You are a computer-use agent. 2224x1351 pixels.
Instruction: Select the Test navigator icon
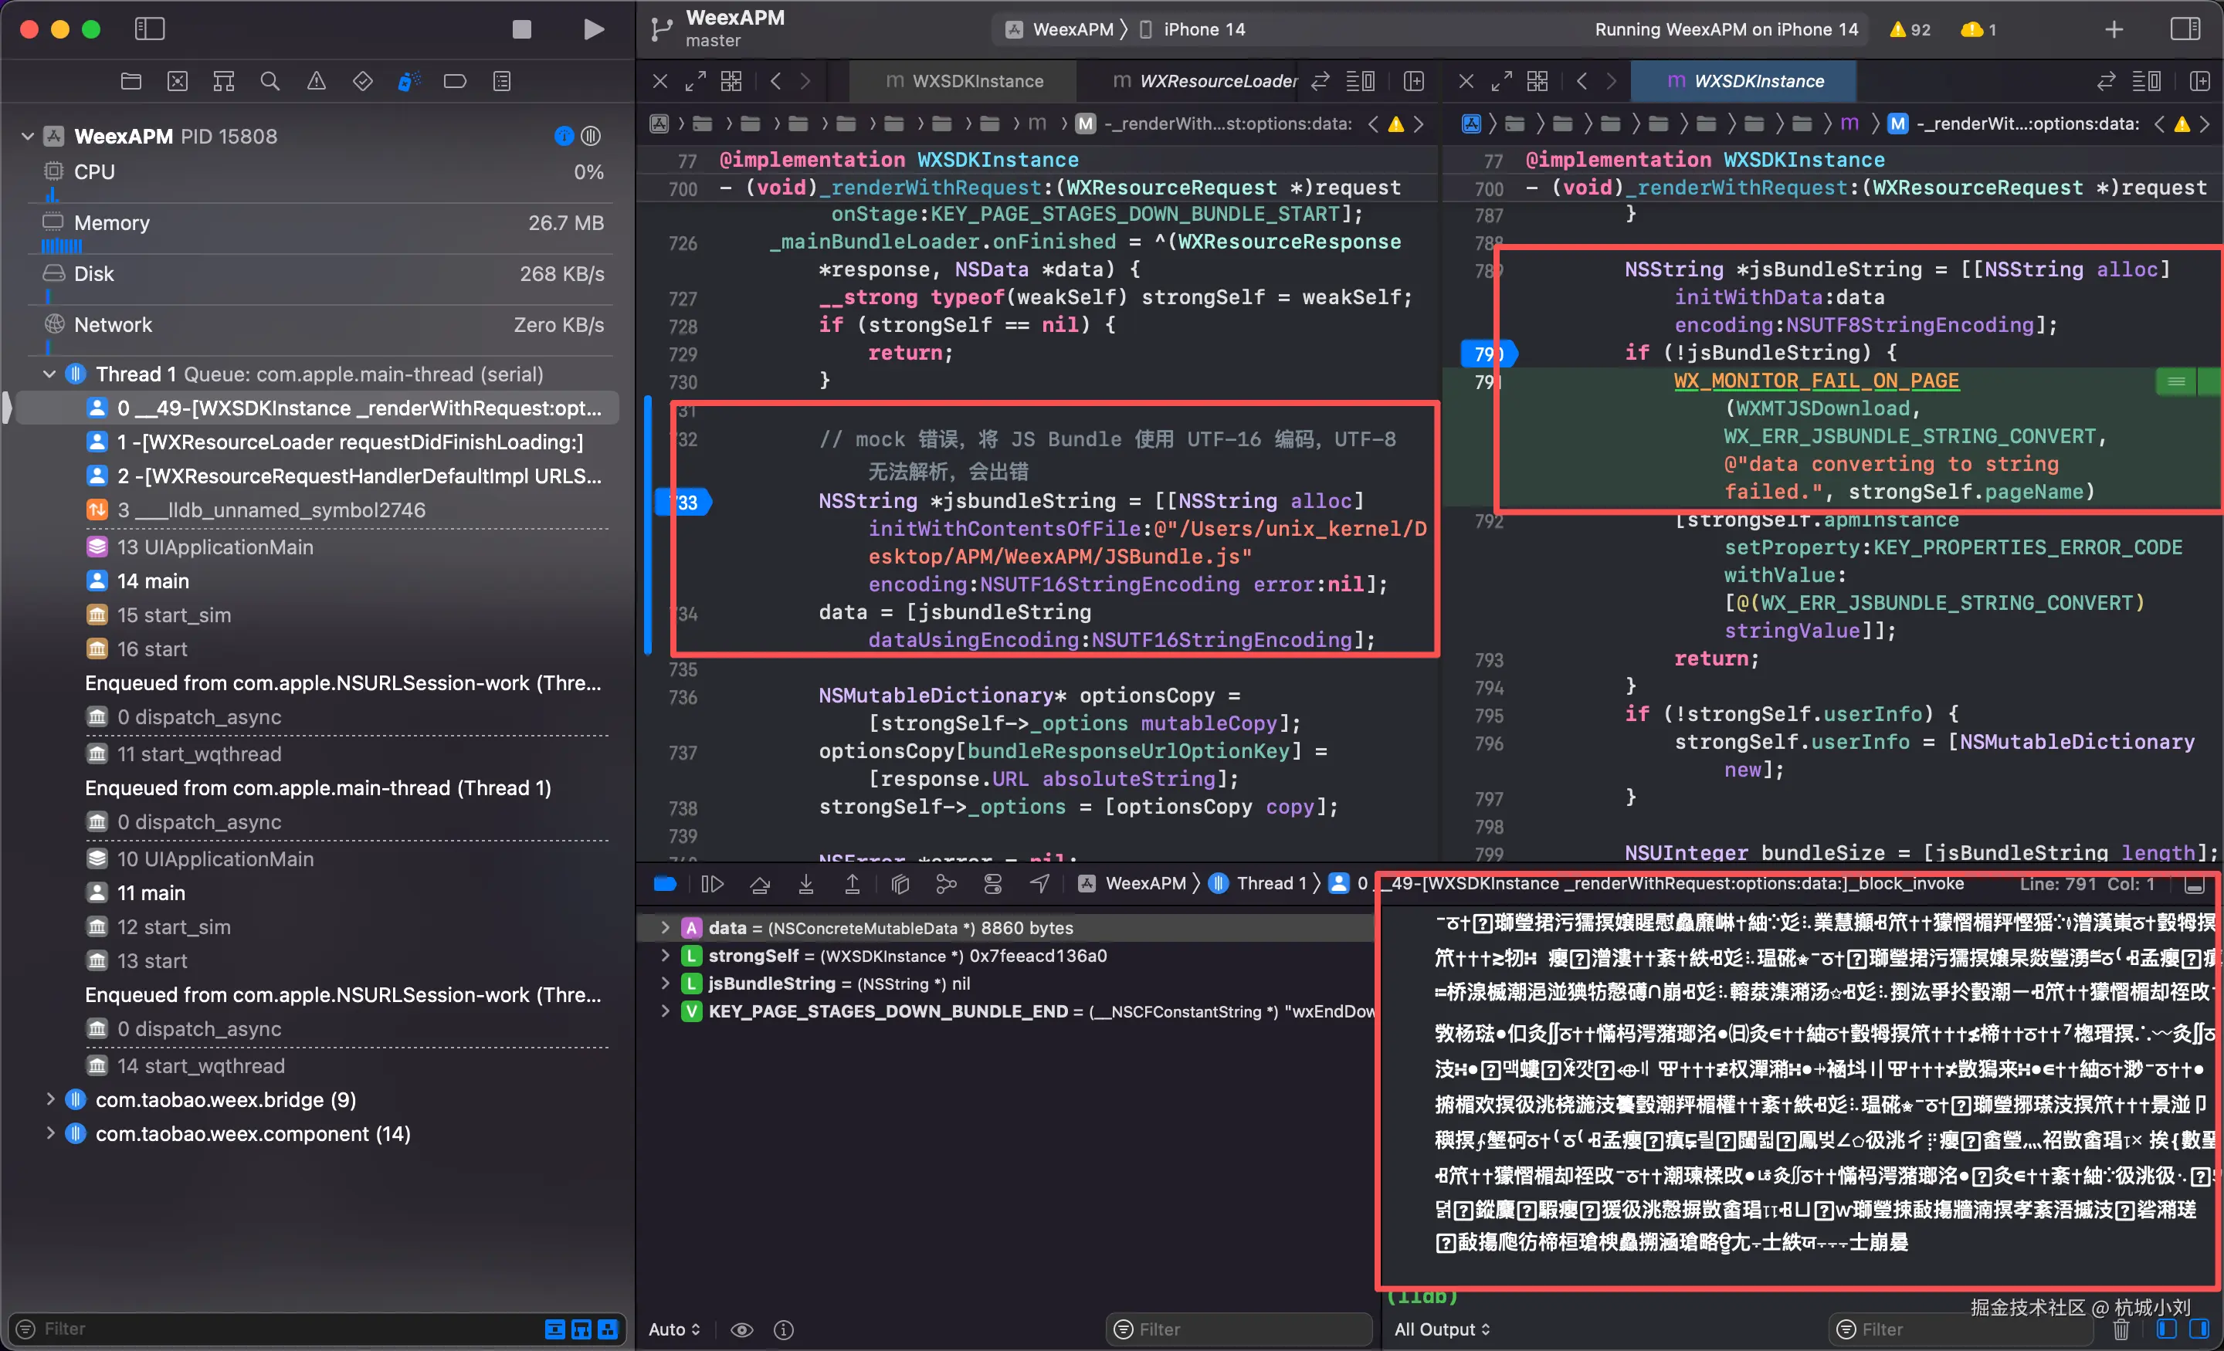(362, 81)
